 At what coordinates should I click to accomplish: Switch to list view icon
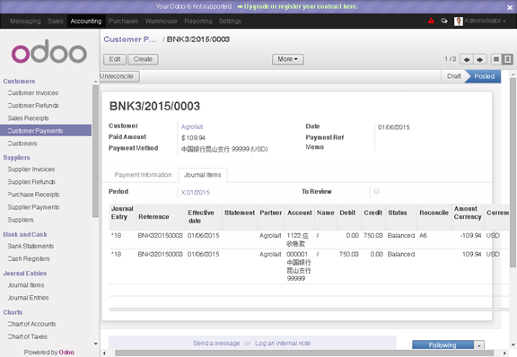coord(495,59)
